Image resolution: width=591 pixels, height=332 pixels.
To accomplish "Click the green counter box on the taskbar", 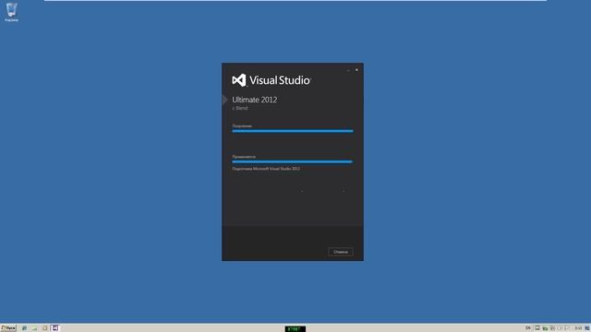I will coord(295,329).
